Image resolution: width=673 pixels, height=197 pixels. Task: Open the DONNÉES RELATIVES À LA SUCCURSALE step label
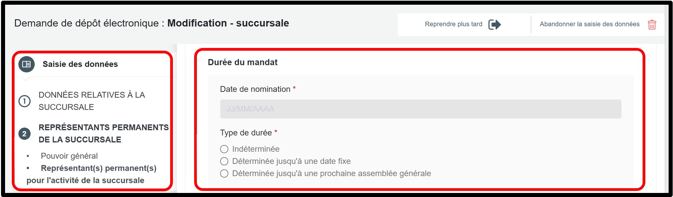(92, 101)
